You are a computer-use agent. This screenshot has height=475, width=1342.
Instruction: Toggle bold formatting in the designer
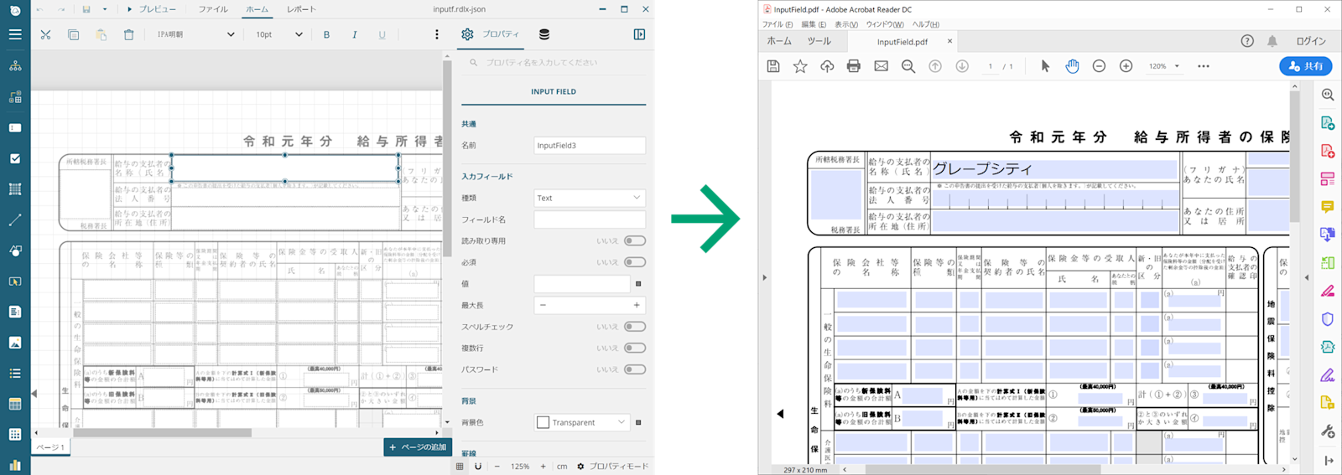[x=326, y=34]
